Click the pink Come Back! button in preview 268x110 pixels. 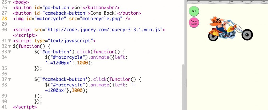(194, 23)
